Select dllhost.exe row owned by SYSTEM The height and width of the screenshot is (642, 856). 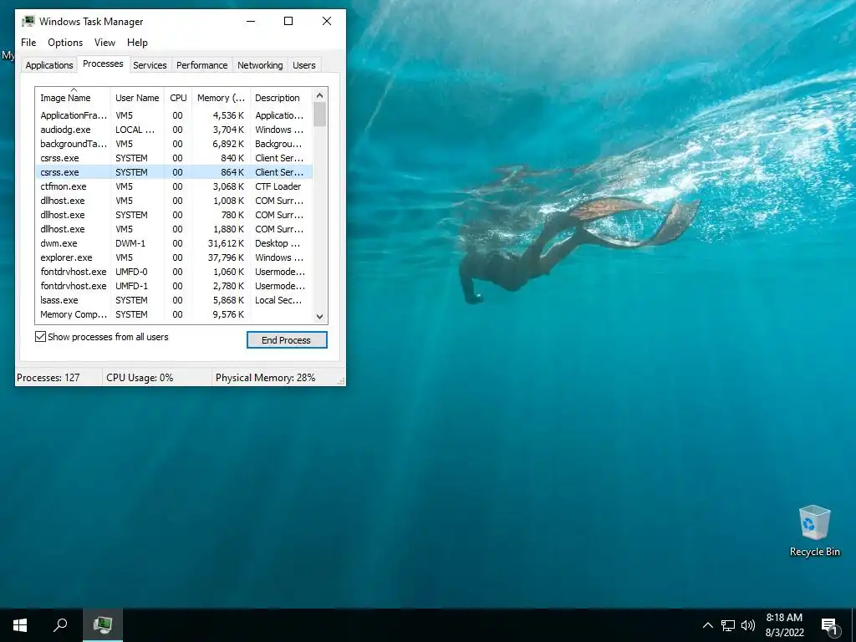[x=174, y=215]
